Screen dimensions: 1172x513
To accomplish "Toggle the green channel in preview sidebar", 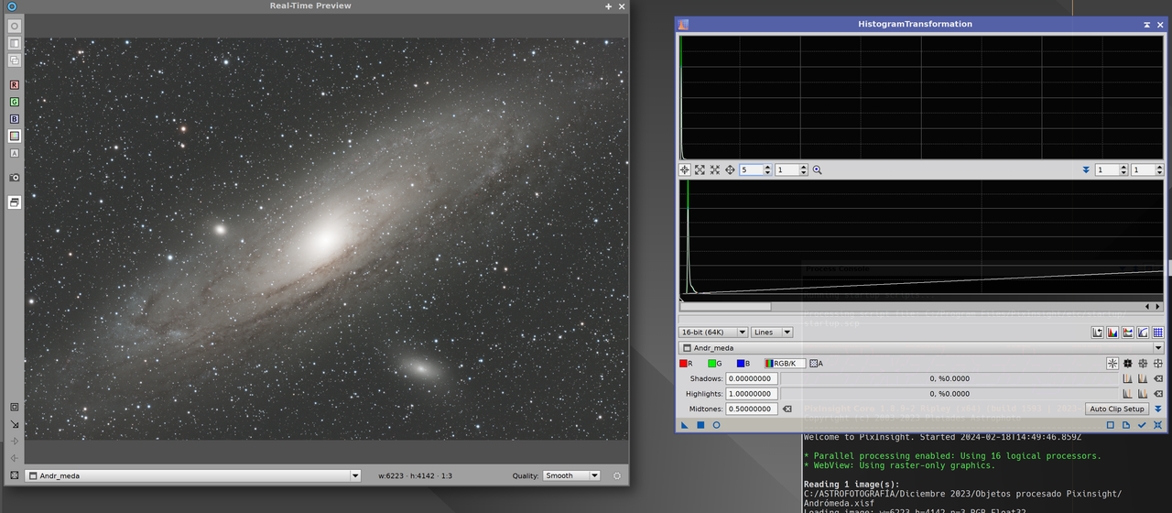I will 14,102.
